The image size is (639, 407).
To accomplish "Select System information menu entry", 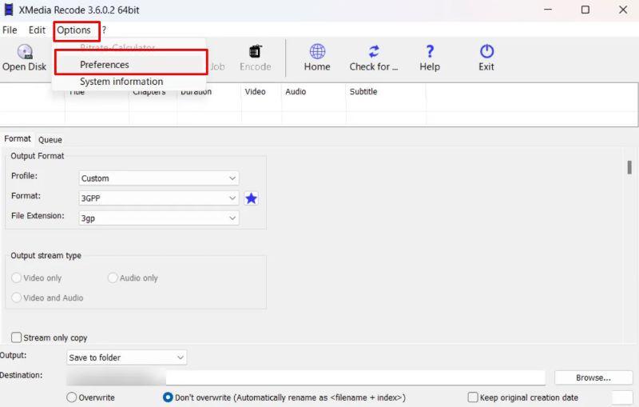I will coord(121,82).
